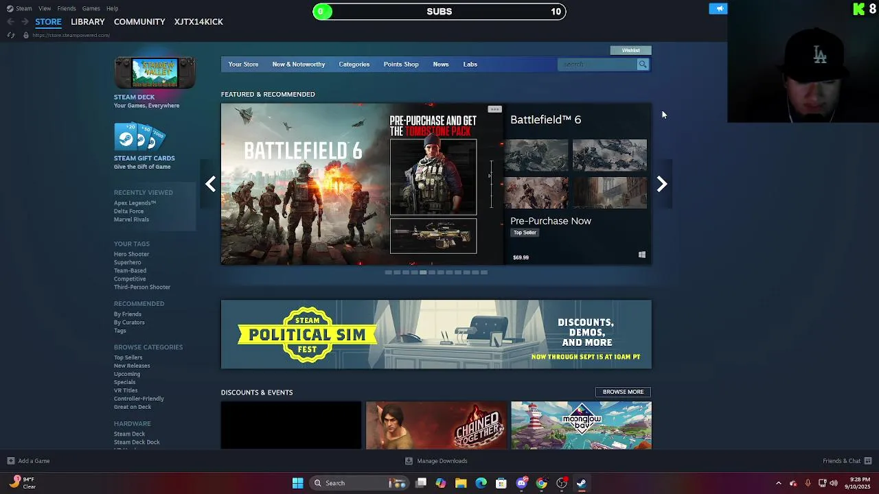Open New & Noteworthy dropdown
Viewport: 879px width, 494px height.
299,64
